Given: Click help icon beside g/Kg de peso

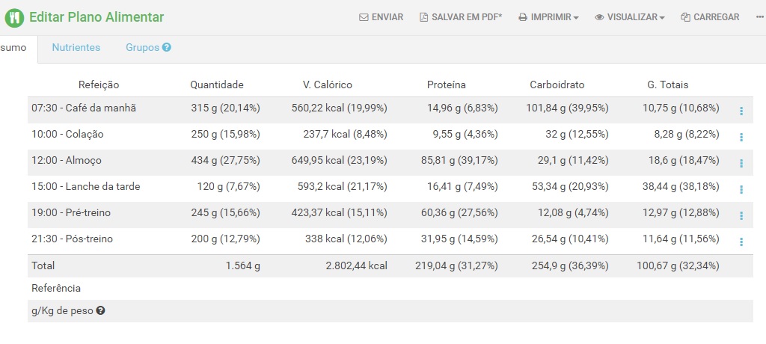Looking at the screenshot, I should point(101,310).
